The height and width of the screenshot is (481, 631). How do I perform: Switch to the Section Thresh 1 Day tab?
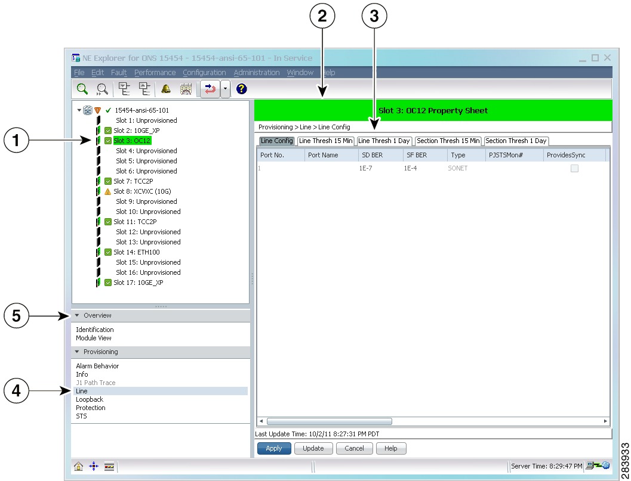516,141
